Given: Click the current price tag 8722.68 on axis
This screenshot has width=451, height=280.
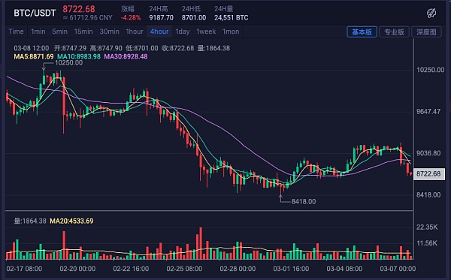Looking at the screenshot, I should [429, 174].
